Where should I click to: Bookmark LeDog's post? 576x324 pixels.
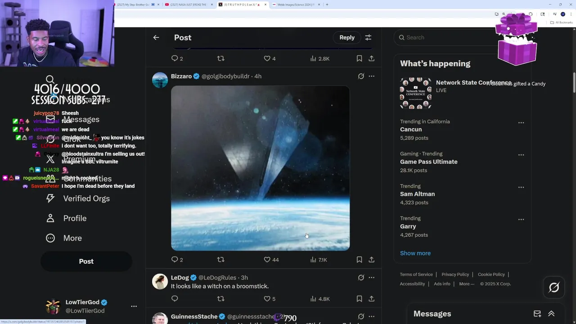(359, 299)
